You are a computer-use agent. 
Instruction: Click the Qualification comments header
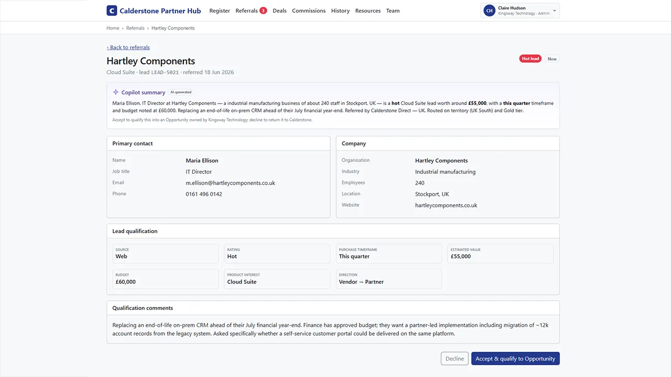click(x=142, y=308)
